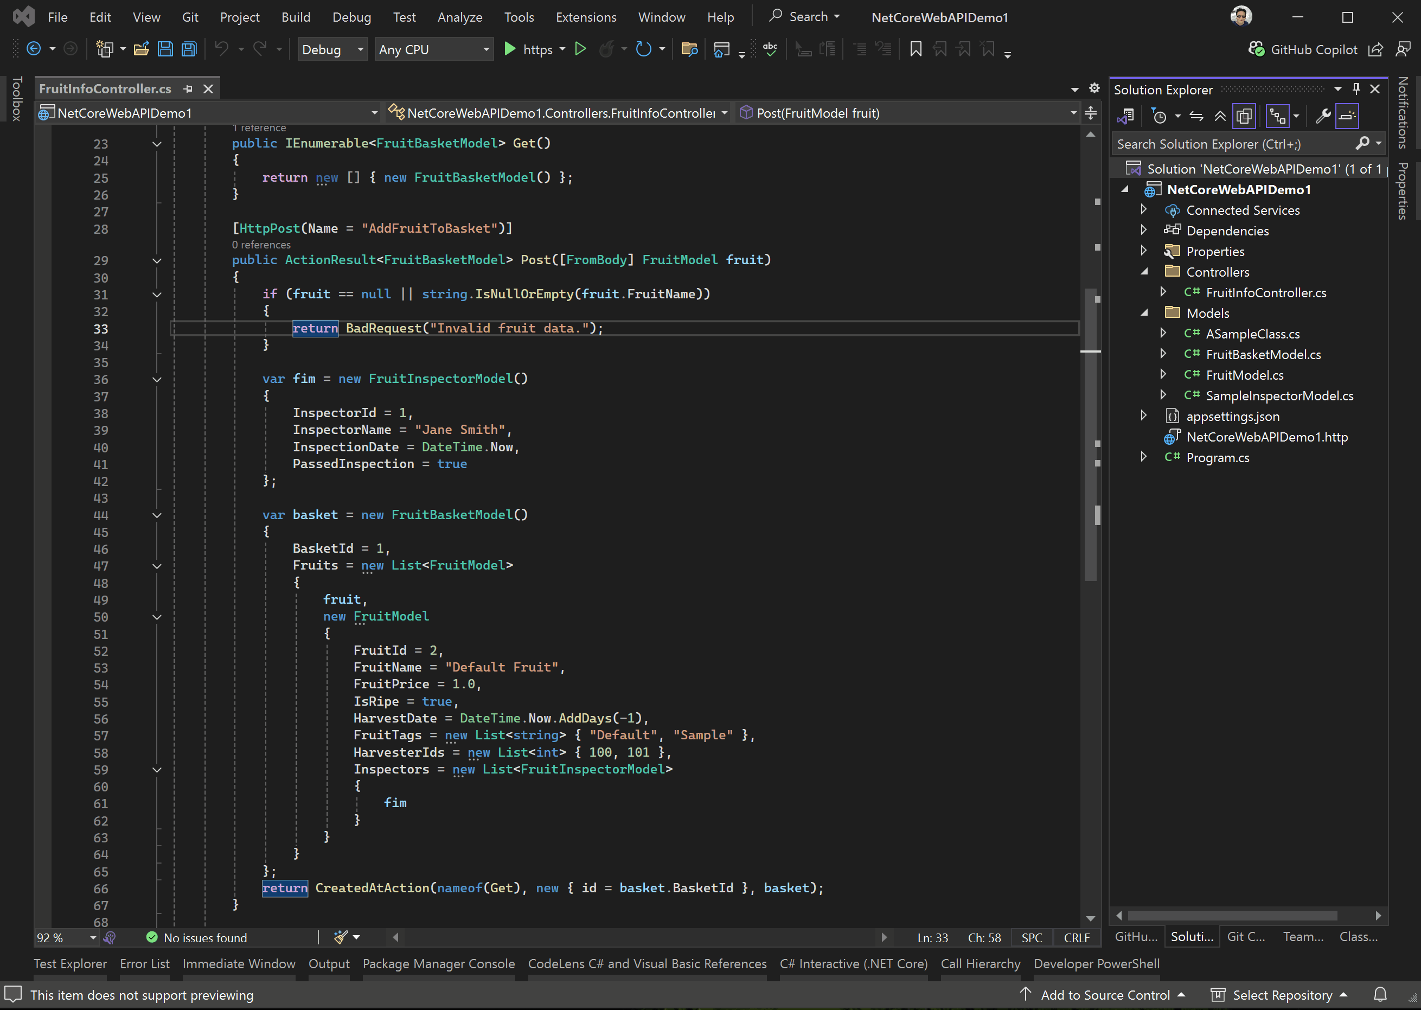Toggle Preview Selected Items button
The height and width of the screenshot is (1010, 1421).
pos(1347,116)
